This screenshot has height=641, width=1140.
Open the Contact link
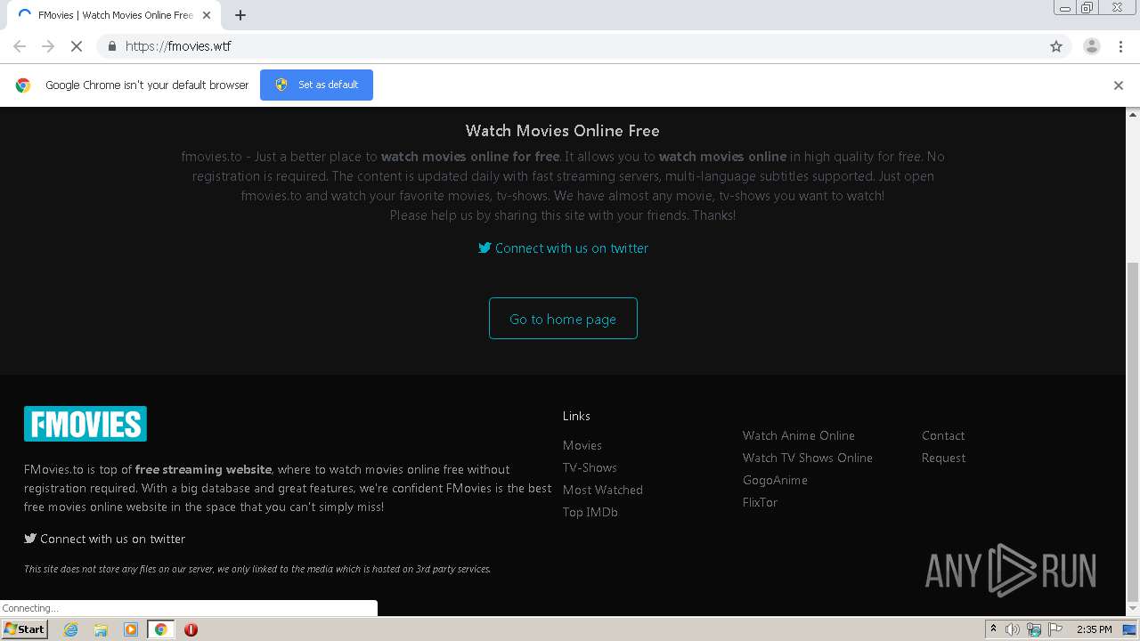coord(943,435)
